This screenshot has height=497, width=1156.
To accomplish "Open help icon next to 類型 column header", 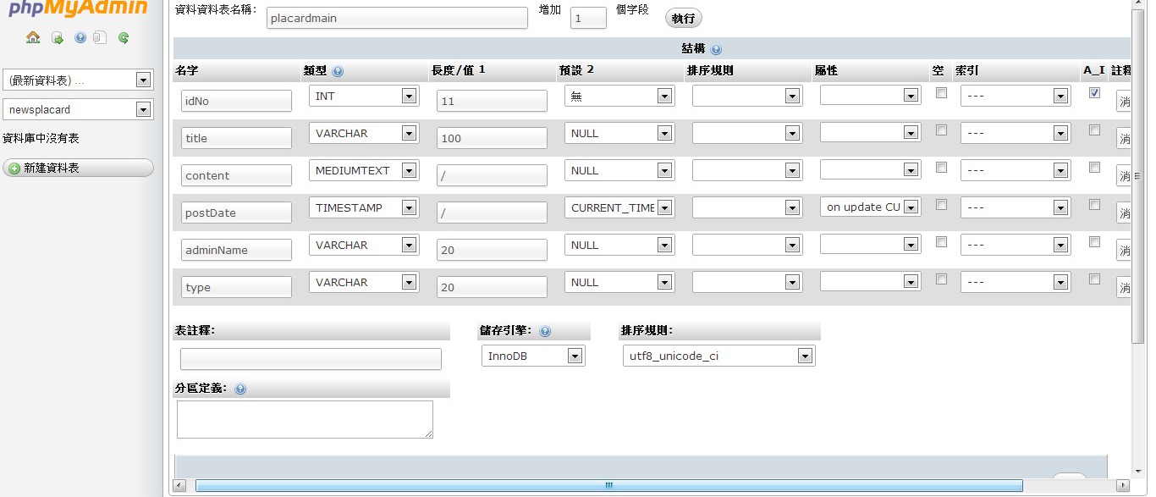I will 339,72.
